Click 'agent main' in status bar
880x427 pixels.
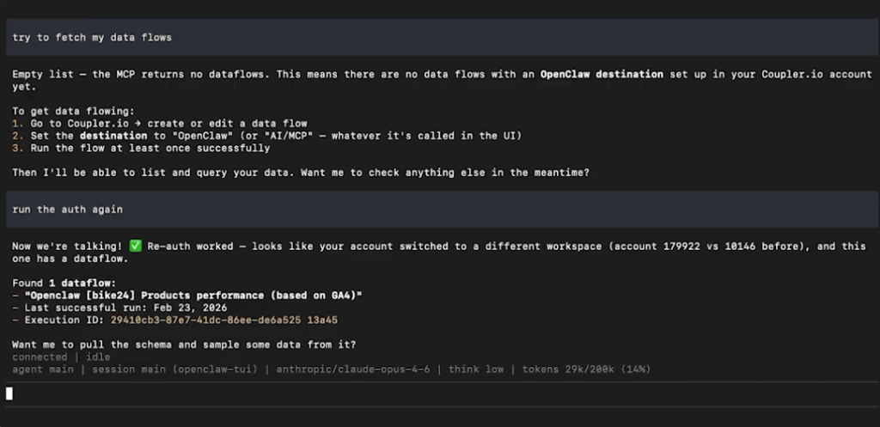point(43,369)
